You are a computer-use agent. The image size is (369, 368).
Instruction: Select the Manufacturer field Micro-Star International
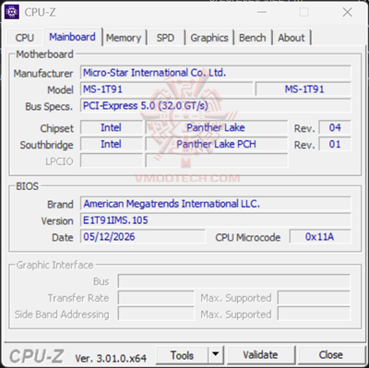click(x=216, y=73)
